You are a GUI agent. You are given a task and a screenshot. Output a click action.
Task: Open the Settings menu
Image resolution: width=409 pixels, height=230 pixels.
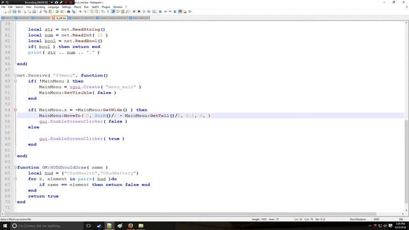[x=66, y=7]
